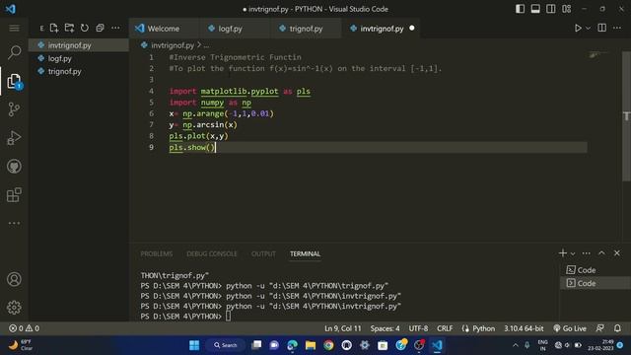This screenshot has width=631, height=355.
Task: Open Explorer more actions menu
Action: (115, 28)
